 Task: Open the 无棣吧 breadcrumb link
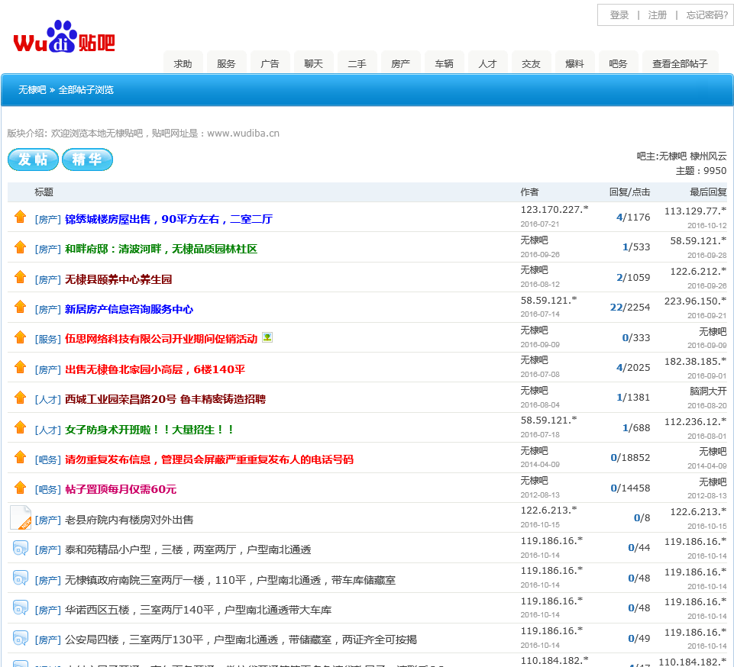point(32,90)
